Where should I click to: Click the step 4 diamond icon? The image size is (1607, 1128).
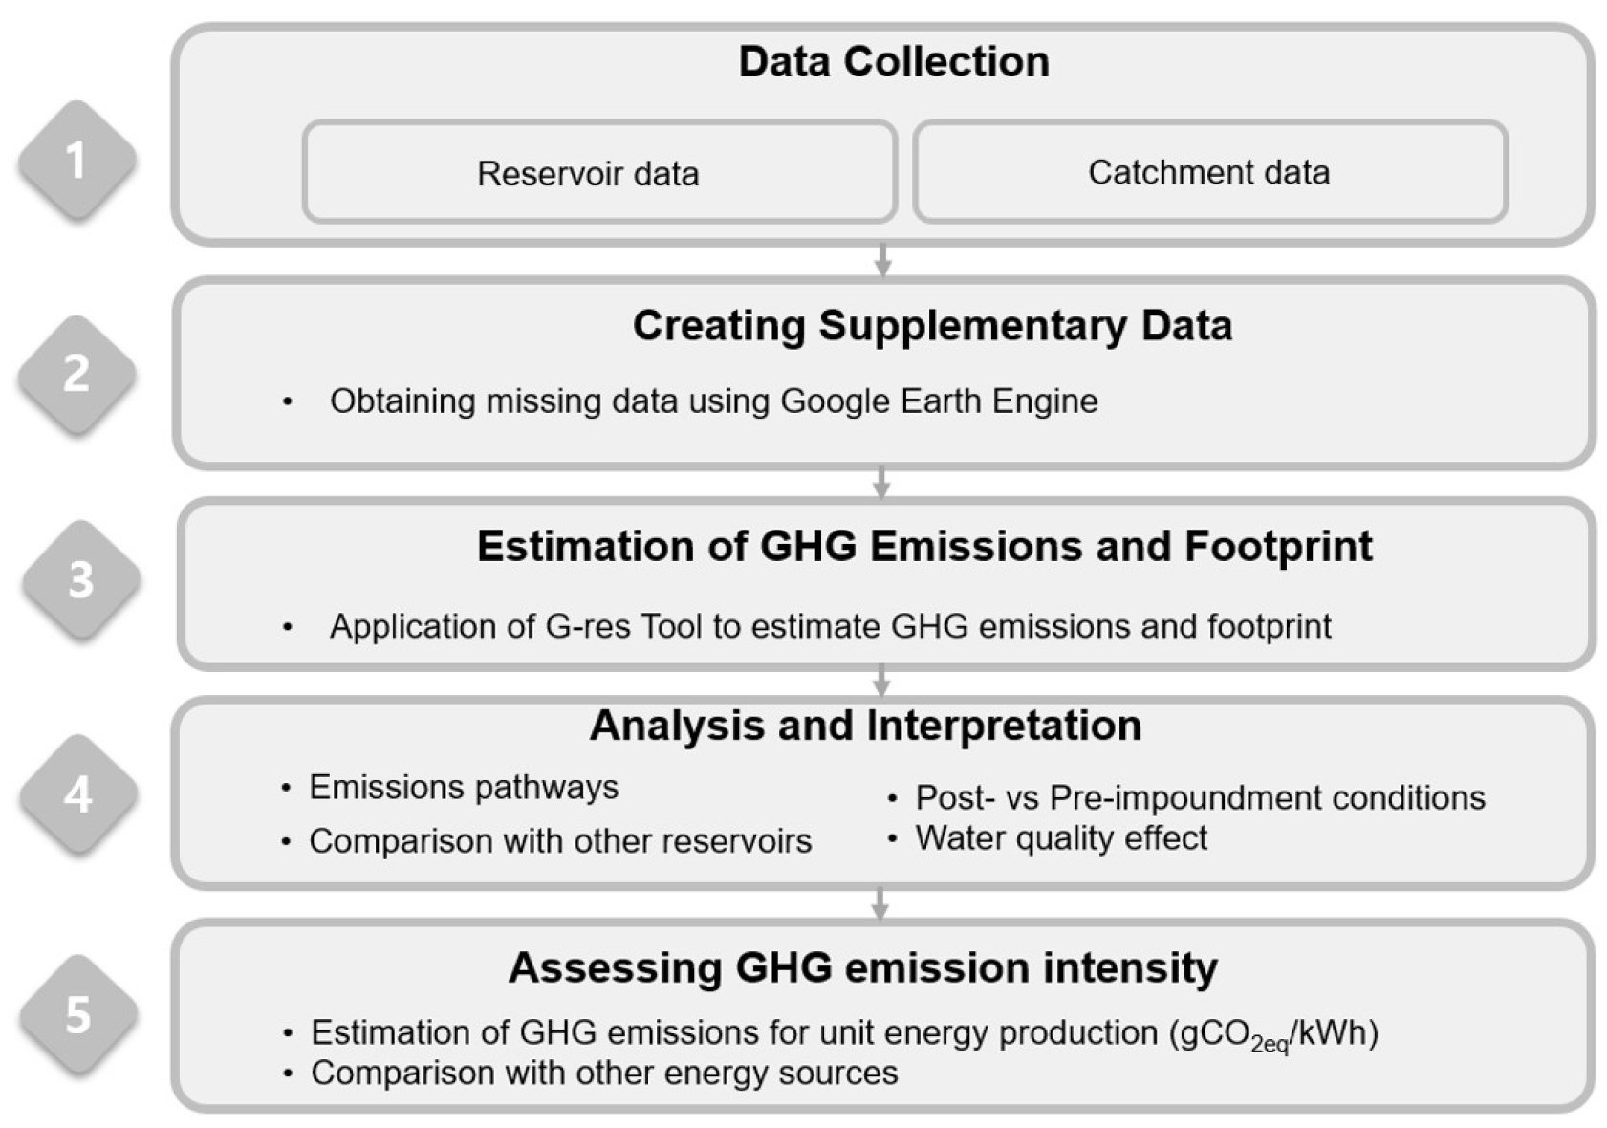(78, 793)
